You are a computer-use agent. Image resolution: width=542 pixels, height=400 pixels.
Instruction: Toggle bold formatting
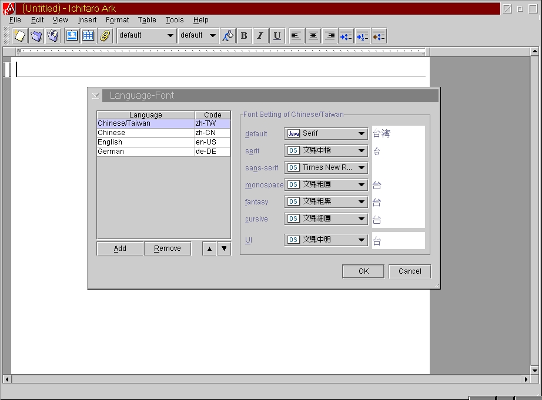point(244,36)
